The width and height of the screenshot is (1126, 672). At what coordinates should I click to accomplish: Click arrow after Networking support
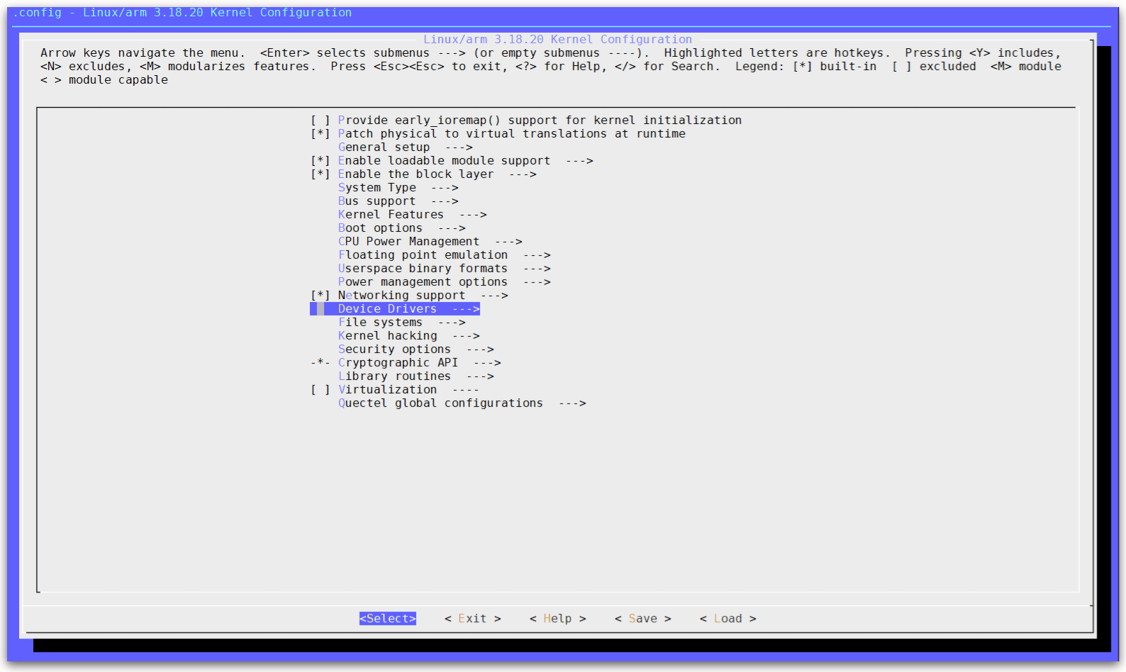point(494,296)
